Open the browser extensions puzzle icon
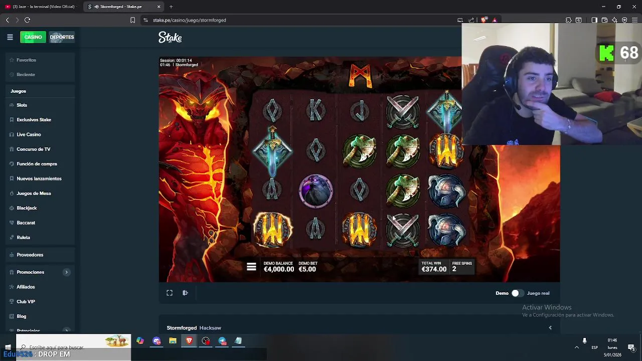Screen dimensions: 642x361 [568, 20]
